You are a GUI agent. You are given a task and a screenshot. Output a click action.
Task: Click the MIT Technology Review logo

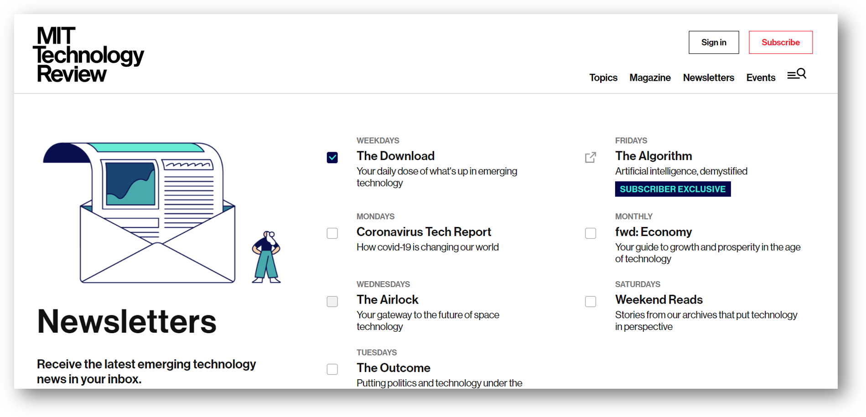pos(89,55)
